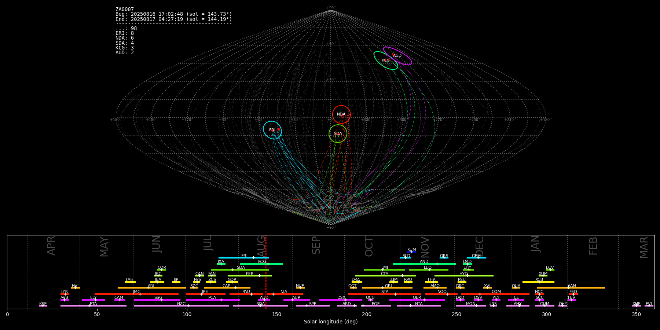Viewport: 660px width, 330px height.
Task: Click the DEC month label in the timeline
Action: 480,246
